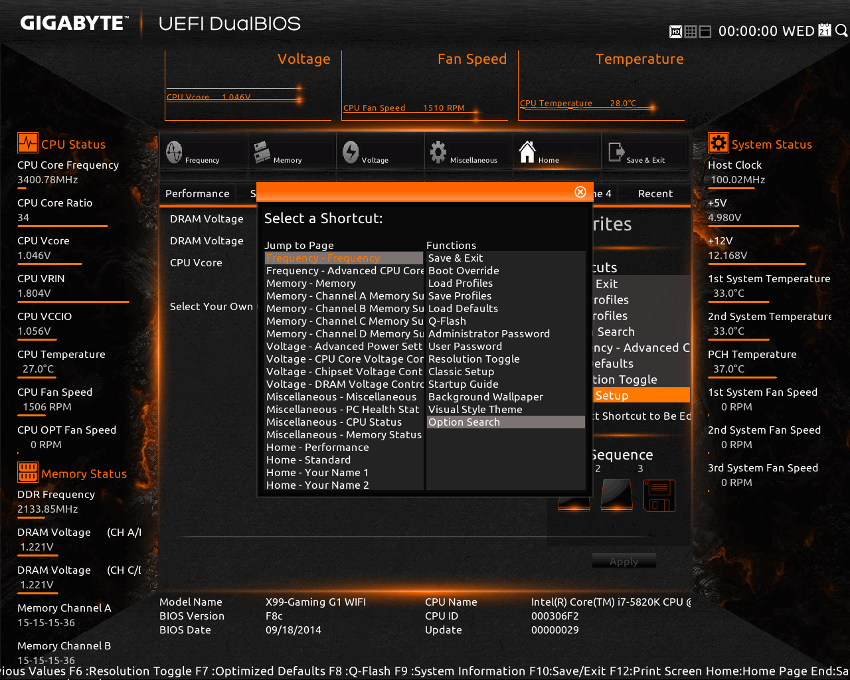Open the search magnifier icon
This screenshot has height=680, width=850.
[x=841, y=31]
